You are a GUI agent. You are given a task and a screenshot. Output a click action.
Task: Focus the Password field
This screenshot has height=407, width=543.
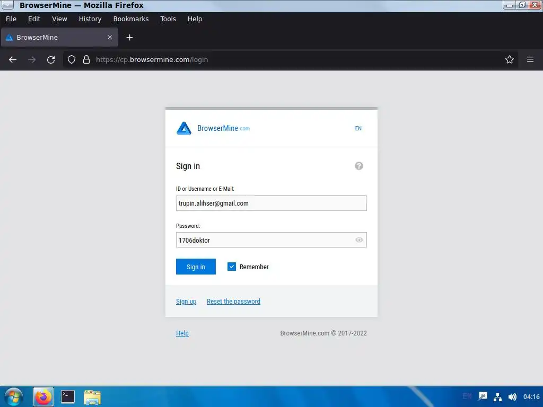(x=271, y=240)
